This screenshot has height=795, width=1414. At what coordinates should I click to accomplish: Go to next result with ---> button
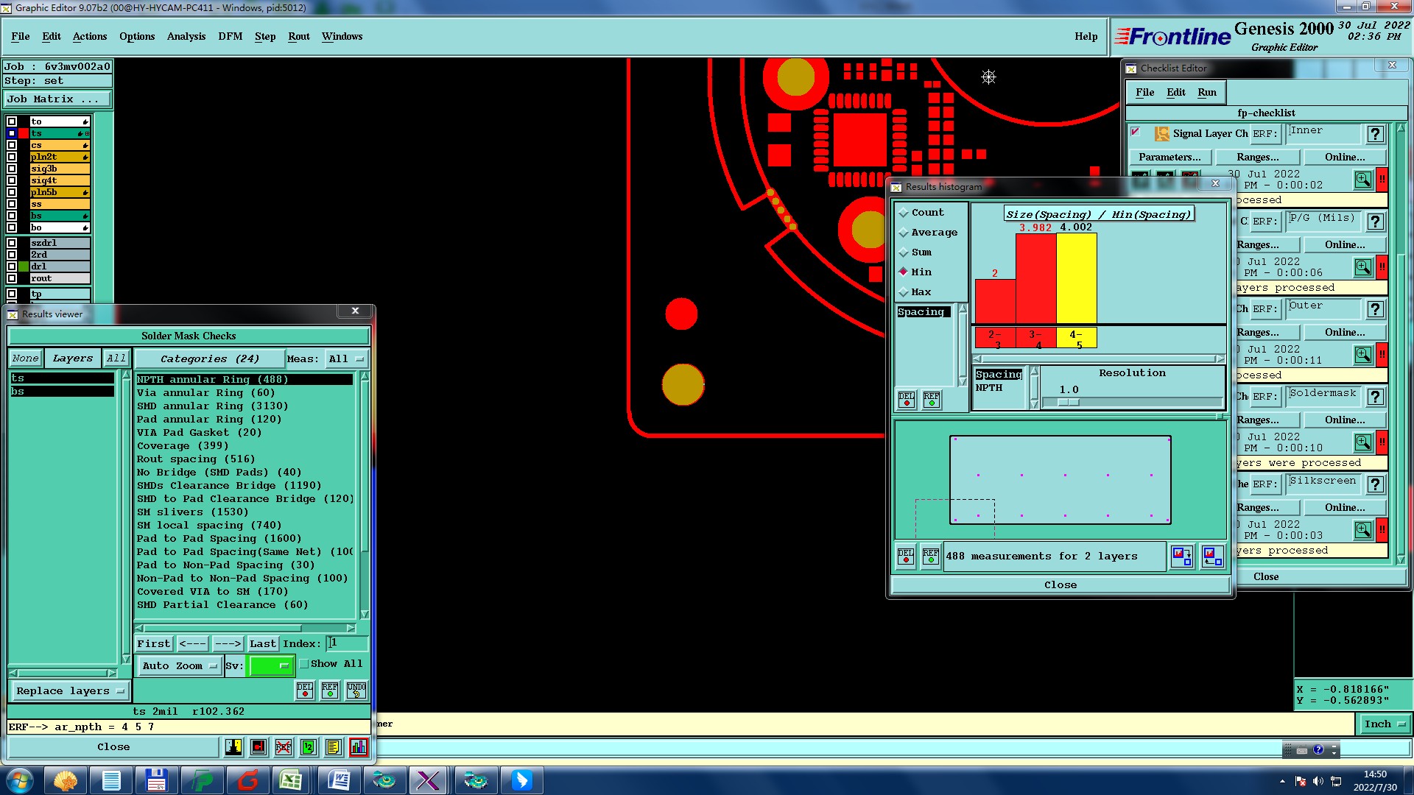pos(228,644)
